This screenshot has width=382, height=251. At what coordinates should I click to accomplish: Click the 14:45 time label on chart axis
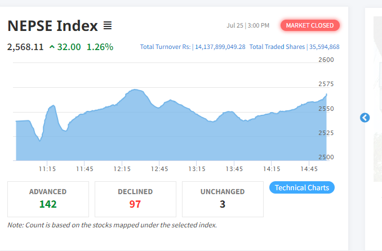[x=309, y=169]
